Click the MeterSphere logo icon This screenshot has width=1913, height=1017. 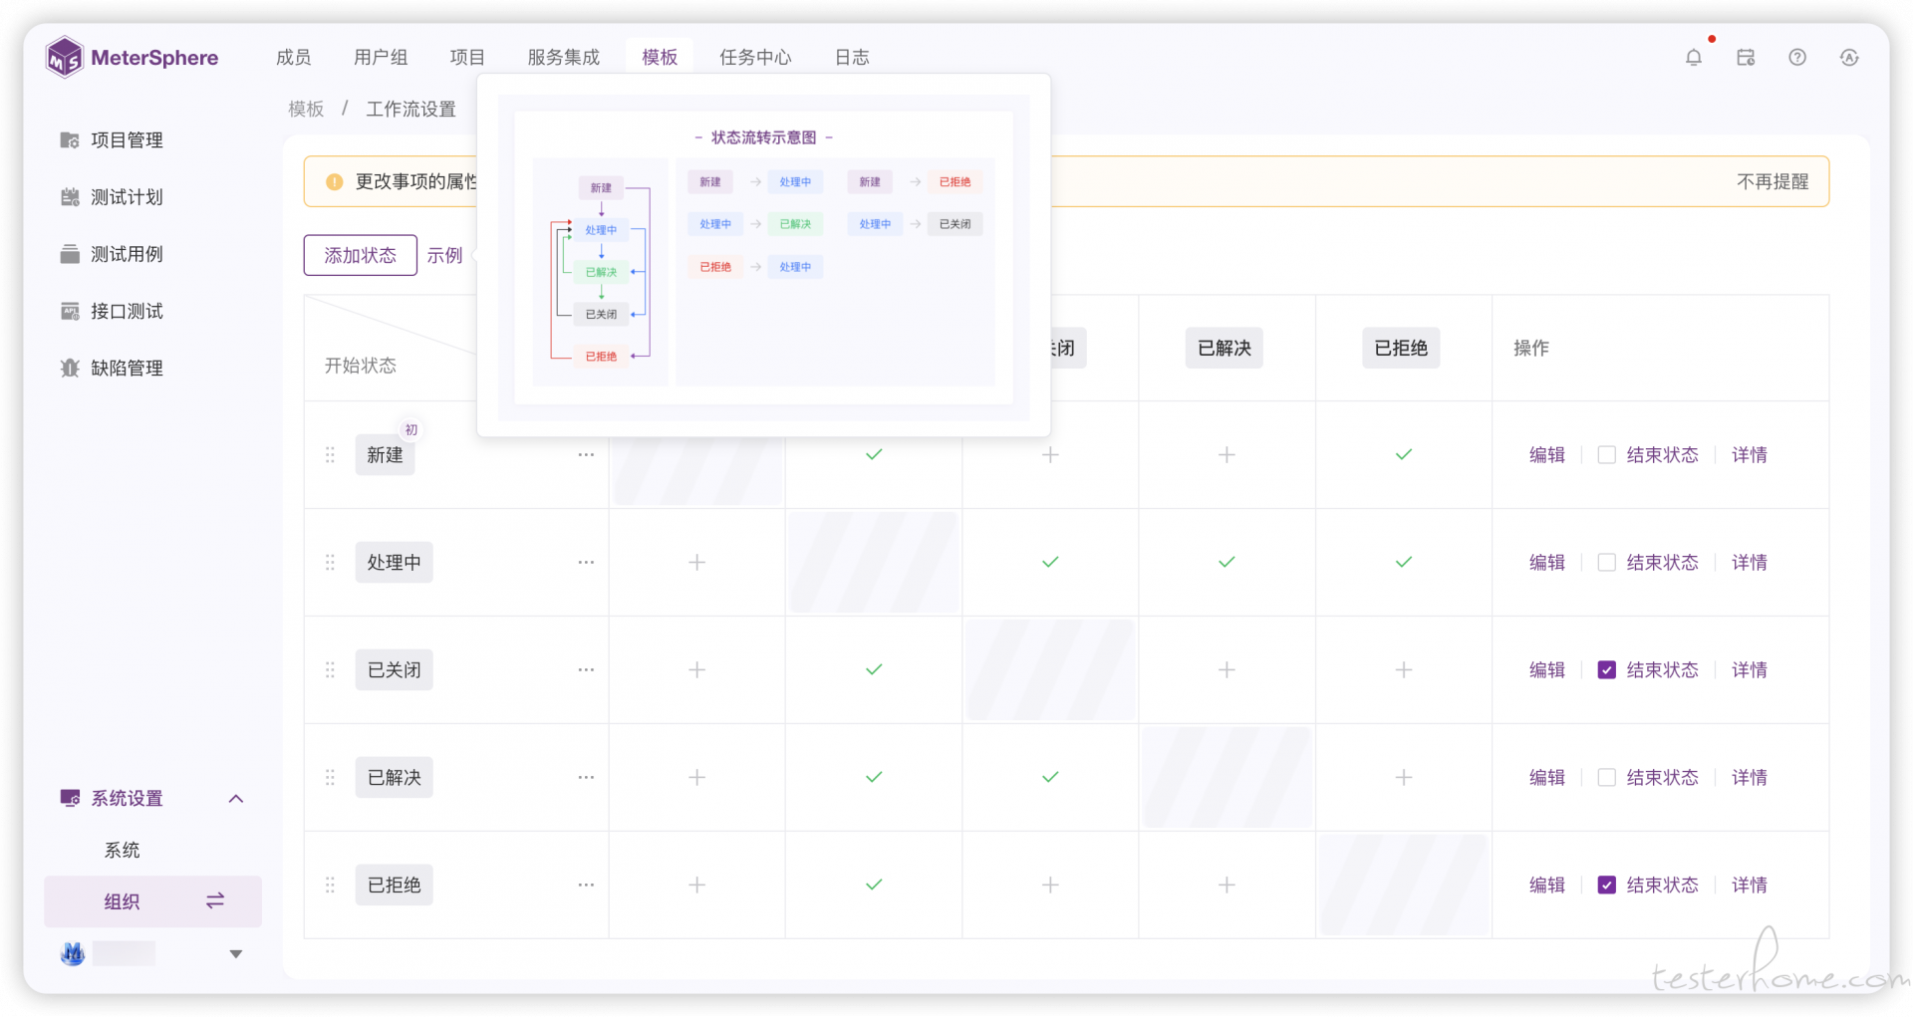pyautogui.click(x=65, y=57)
